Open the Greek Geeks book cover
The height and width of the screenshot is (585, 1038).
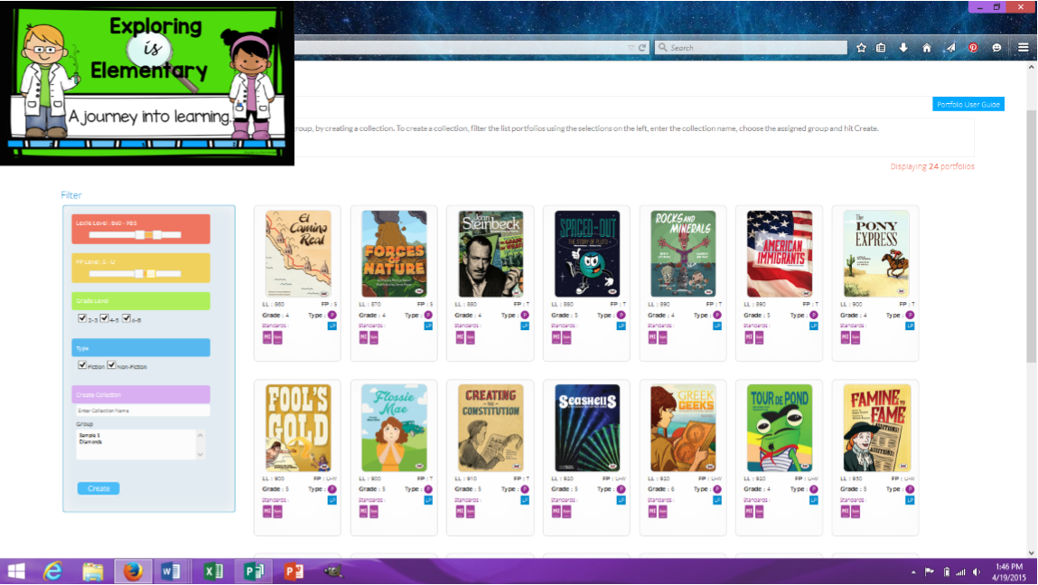[683, 428]
